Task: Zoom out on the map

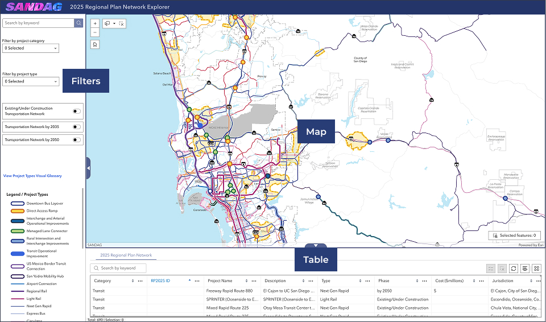Action: click(x=95, y=32)
